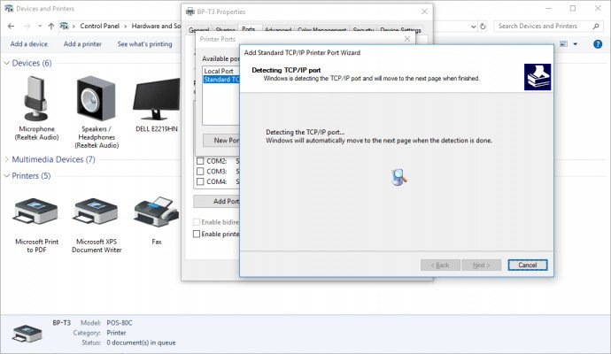Collapse the Devices (6) group
This screenshot has height=354, width=611.
tap(6, 63)
